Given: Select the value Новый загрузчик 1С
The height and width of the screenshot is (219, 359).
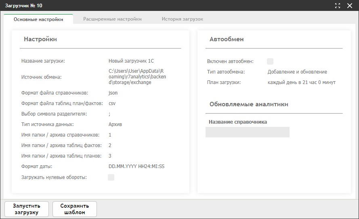Looking at the screenshot, I should click(131, 61).
